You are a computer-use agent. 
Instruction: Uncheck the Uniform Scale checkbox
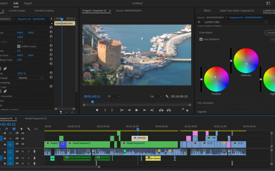pos(19,46)
